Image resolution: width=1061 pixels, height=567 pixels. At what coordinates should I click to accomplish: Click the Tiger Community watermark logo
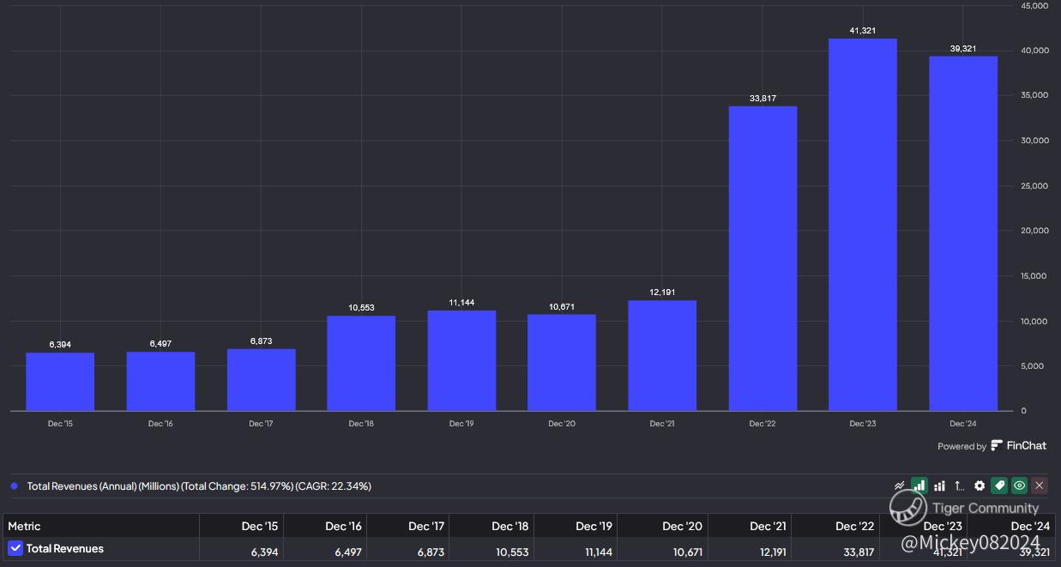click(907, 506)
